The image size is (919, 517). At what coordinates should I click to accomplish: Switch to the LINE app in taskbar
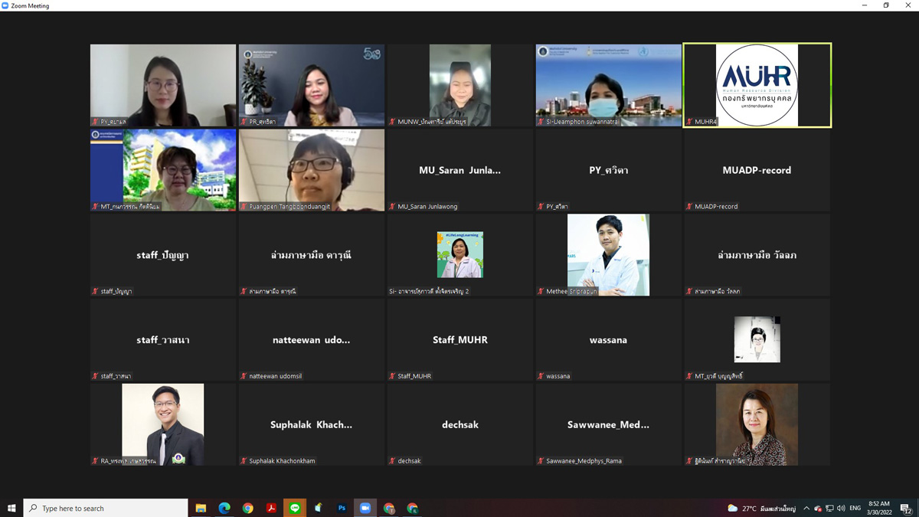pos(295,509)
